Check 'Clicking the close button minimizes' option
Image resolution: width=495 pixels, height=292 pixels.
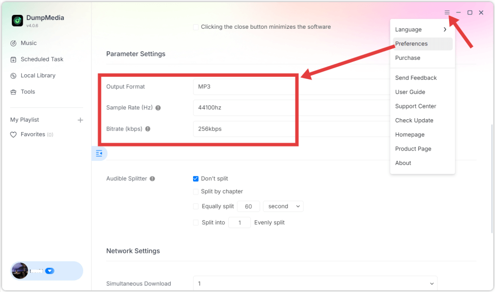196,27
